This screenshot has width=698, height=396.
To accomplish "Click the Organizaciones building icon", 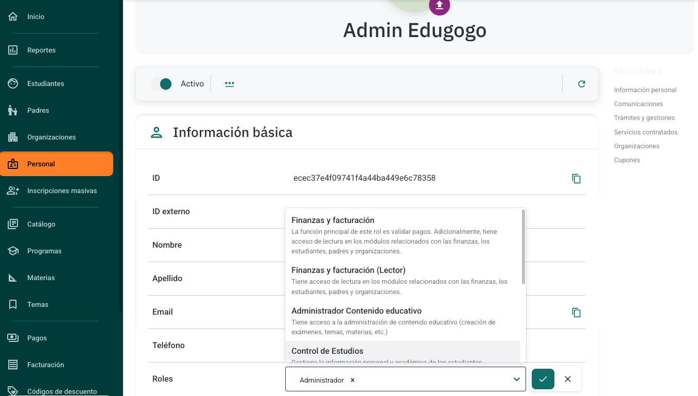I will 13,137.
